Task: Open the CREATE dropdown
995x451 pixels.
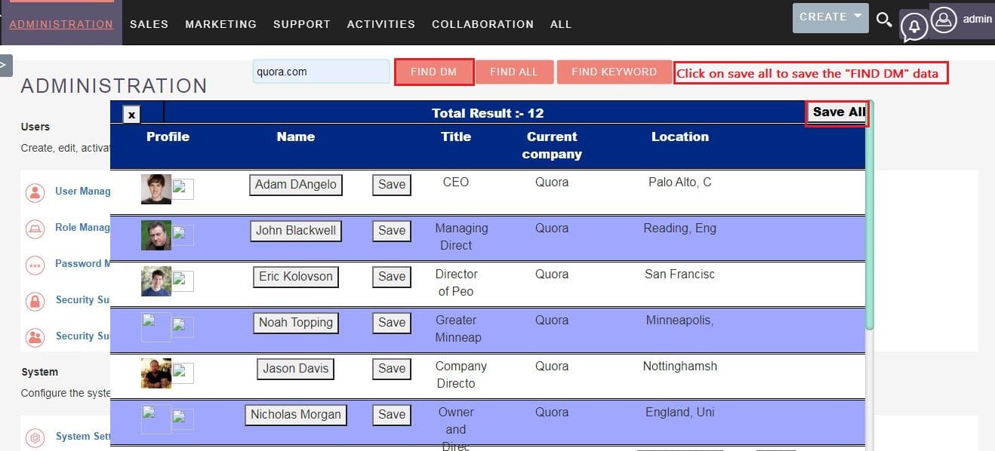Action: pos(830,17)
